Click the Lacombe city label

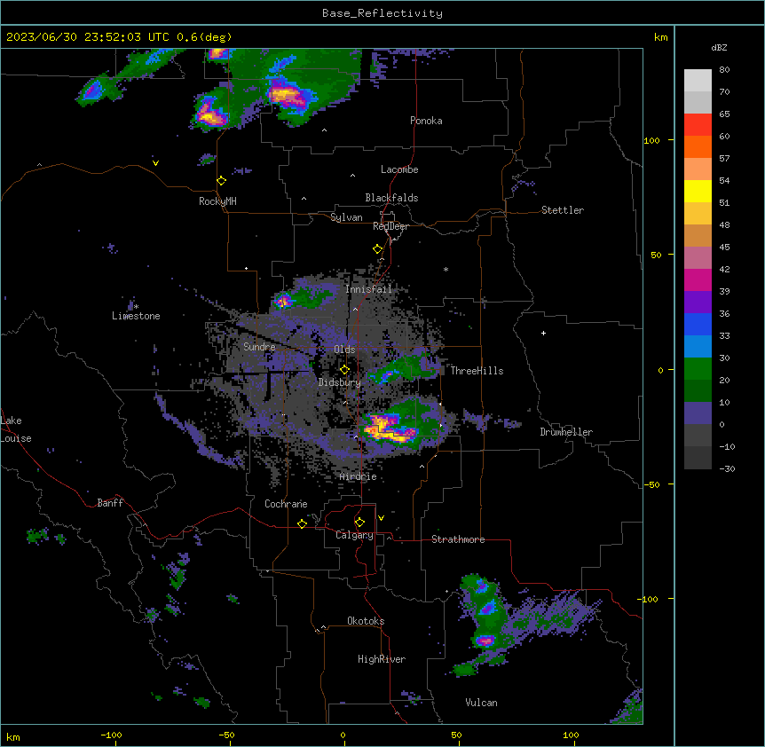point(399,169)
